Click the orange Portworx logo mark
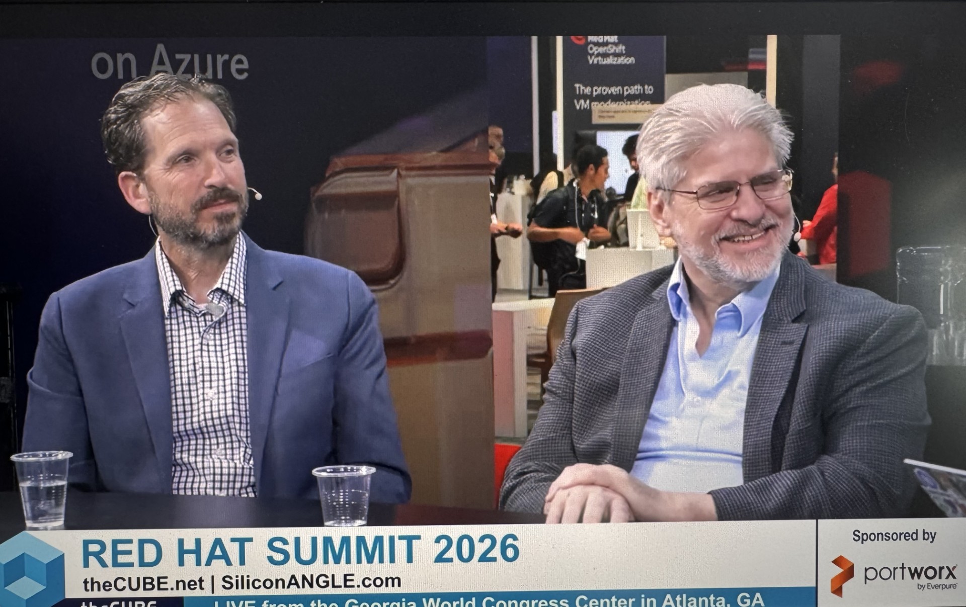The height and width of the screenshot is (607, 966). tap(842, 575)
